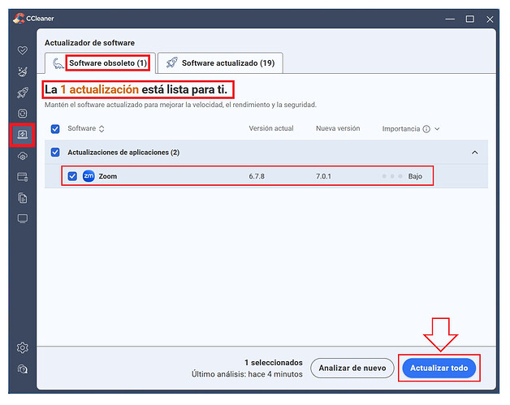This screenshot has height=405, width=510.
Task: Click the Importancia info icon
Action: click(x=426, y=129)
